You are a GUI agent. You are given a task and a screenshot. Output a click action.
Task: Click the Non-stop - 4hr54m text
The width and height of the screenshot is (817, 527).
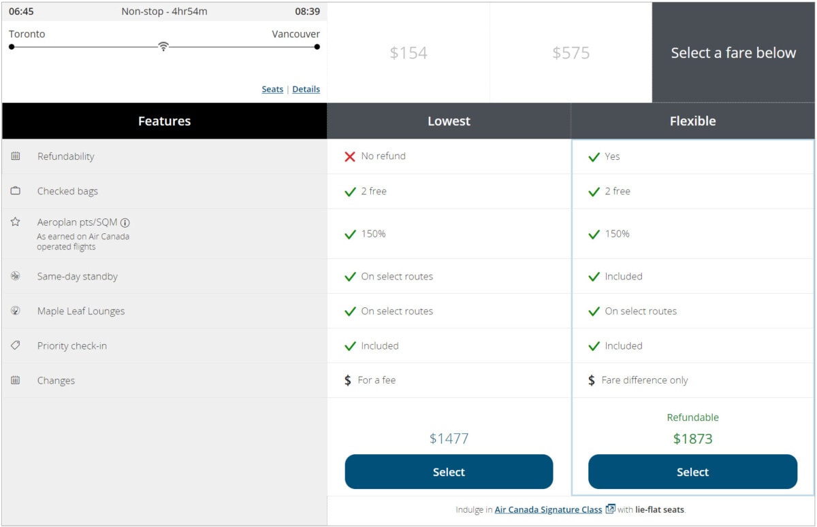(164, 12)
